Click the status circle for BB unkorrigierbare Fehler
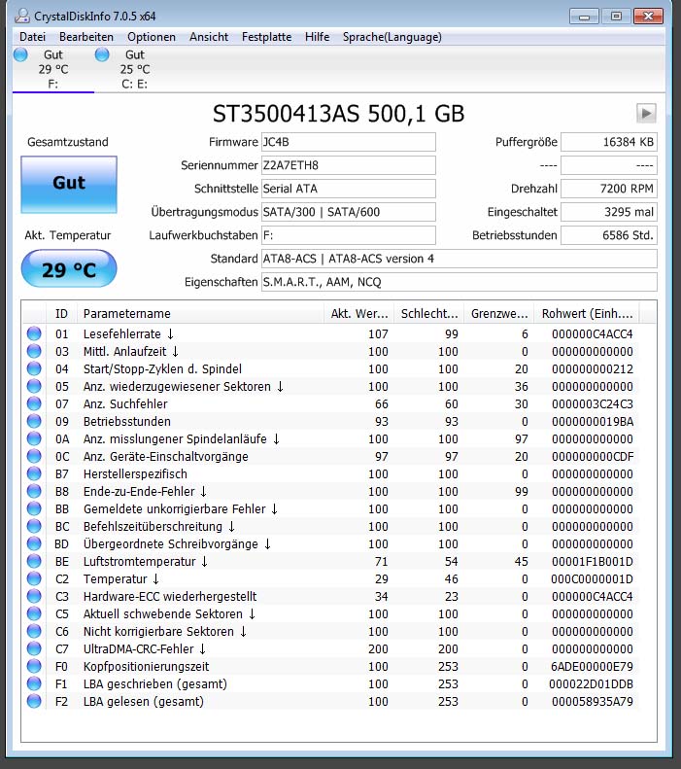Viewport: 681px width, 769px height. [x=34, y=508]
